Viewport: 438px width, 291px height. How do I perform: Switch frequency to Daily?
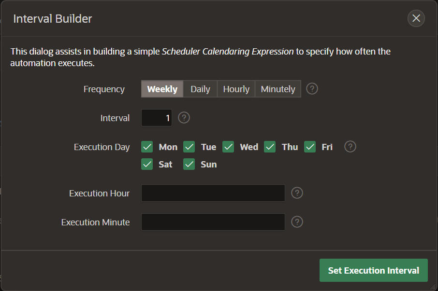(x=200, y=89)
